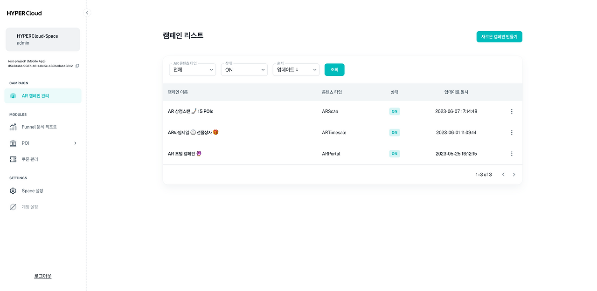
Task: Select the Funnel 분석 리포트 chart icon
Action: tap(13, 126)
